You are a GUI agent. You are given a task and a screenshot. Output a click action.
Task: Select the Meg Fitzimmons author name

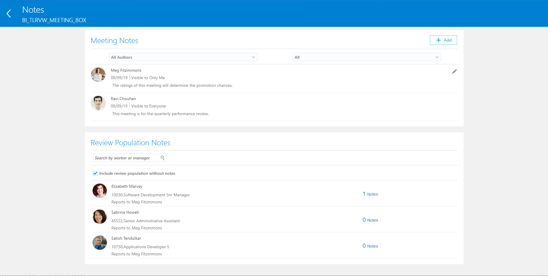tap(126, 70)
